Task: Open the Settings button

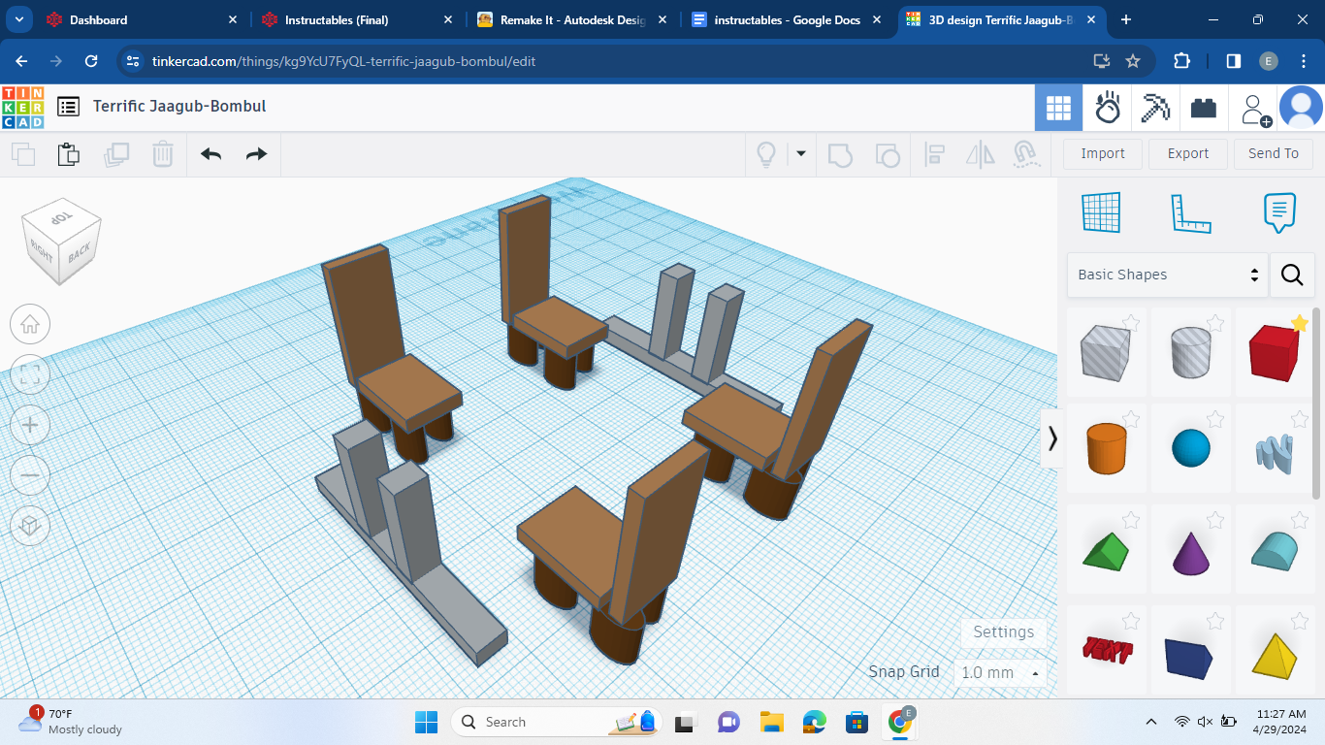Action: tap(1003, 632)
